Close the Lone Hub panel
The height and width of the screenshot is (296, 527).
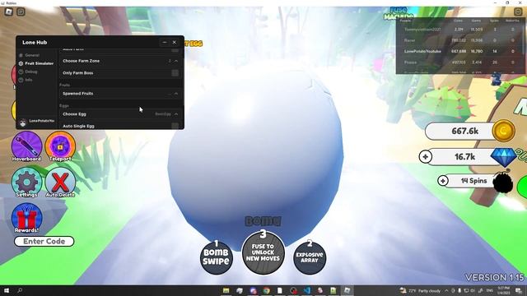(x=175, y=42)
